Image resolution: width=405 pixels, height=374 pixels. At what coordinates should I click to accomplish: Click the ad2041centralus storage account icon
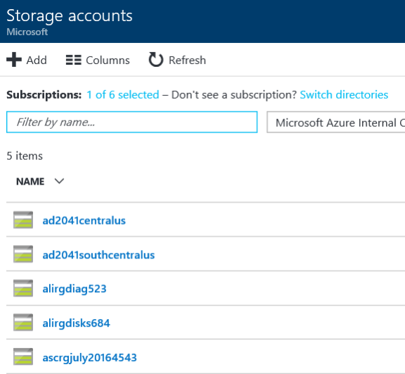[x=23, y=220]
